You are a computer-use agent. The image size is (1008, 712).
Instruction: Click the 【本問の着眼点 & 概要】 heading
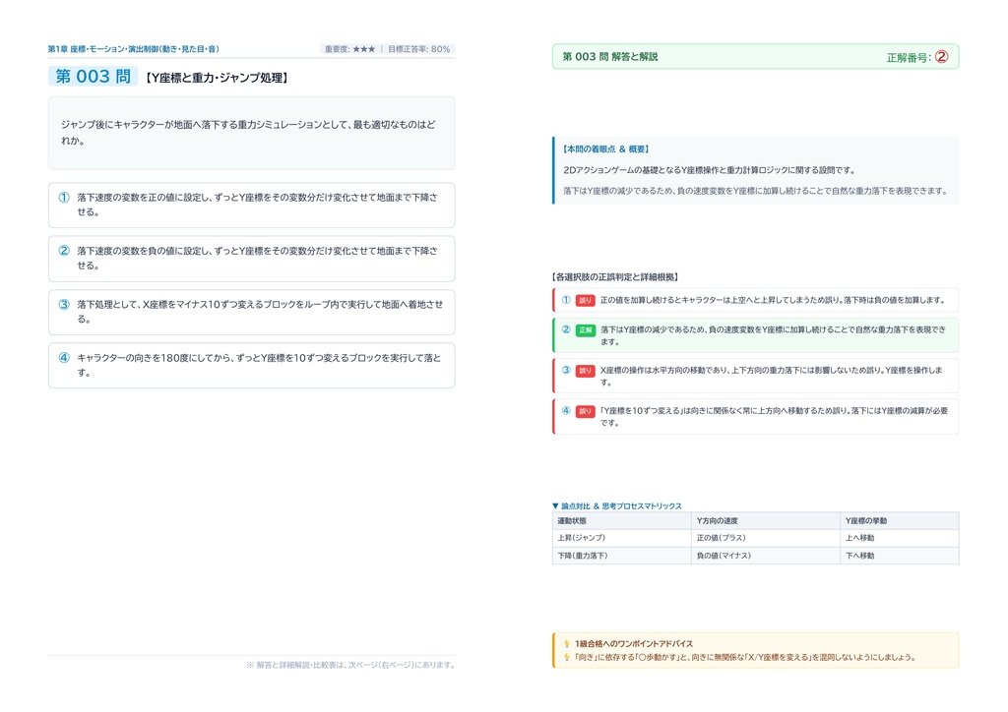tap(606, 148)
